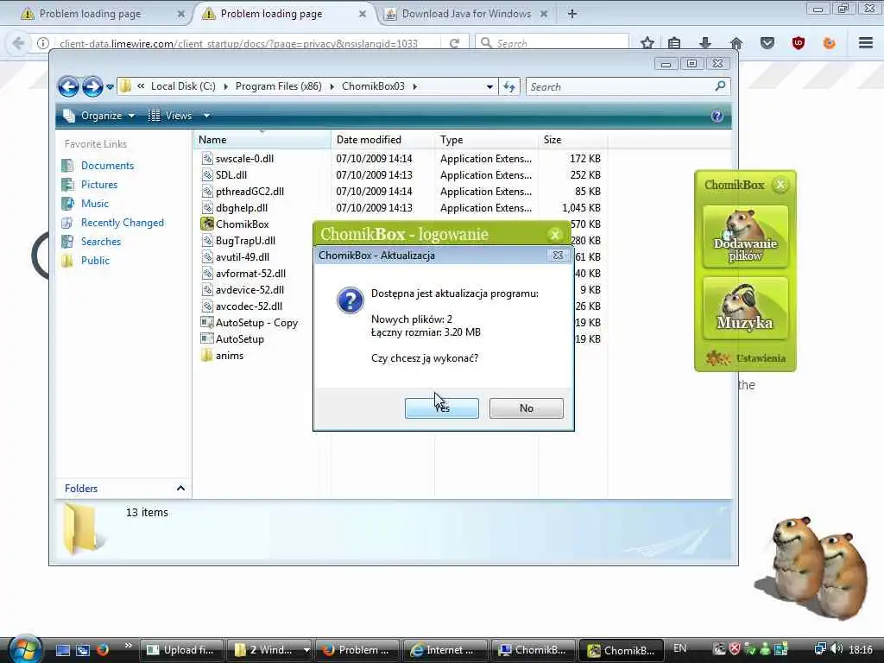884x663 pixels.
Task: Go forward in the Explorer window
Action: click(92, 87)
